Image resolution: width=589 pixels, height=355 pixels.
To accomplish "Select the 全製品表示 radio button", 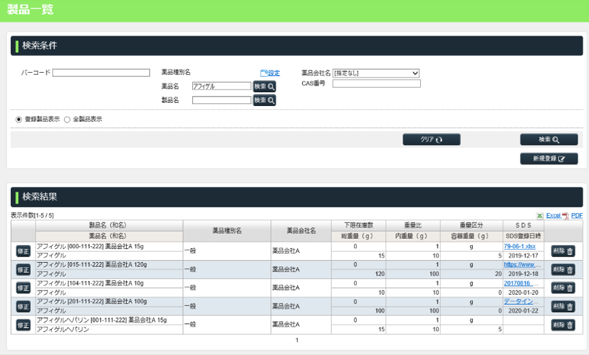I will (x=67, y=119).
